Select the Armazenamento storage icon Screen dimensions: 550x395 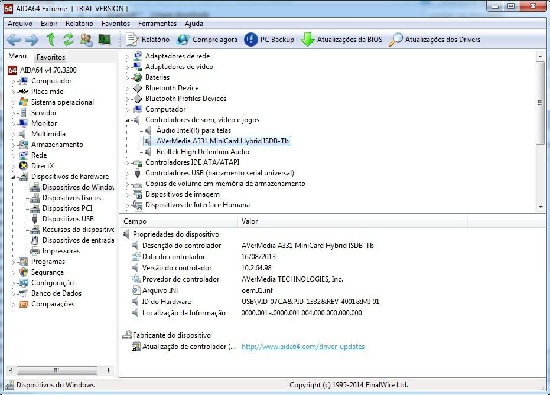click(x=24, y=145)
